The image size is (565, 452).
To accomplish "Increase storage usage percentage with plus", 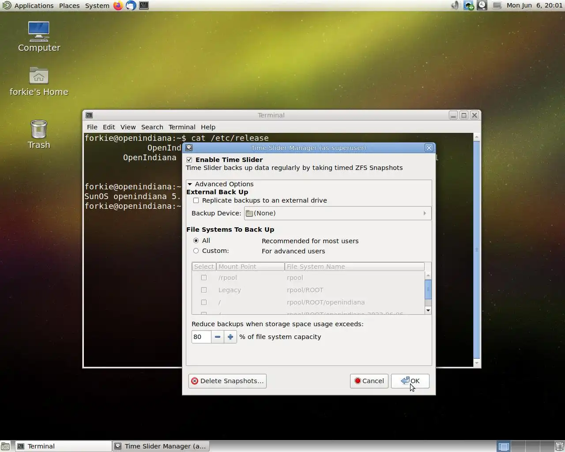I will click(230, 337).
